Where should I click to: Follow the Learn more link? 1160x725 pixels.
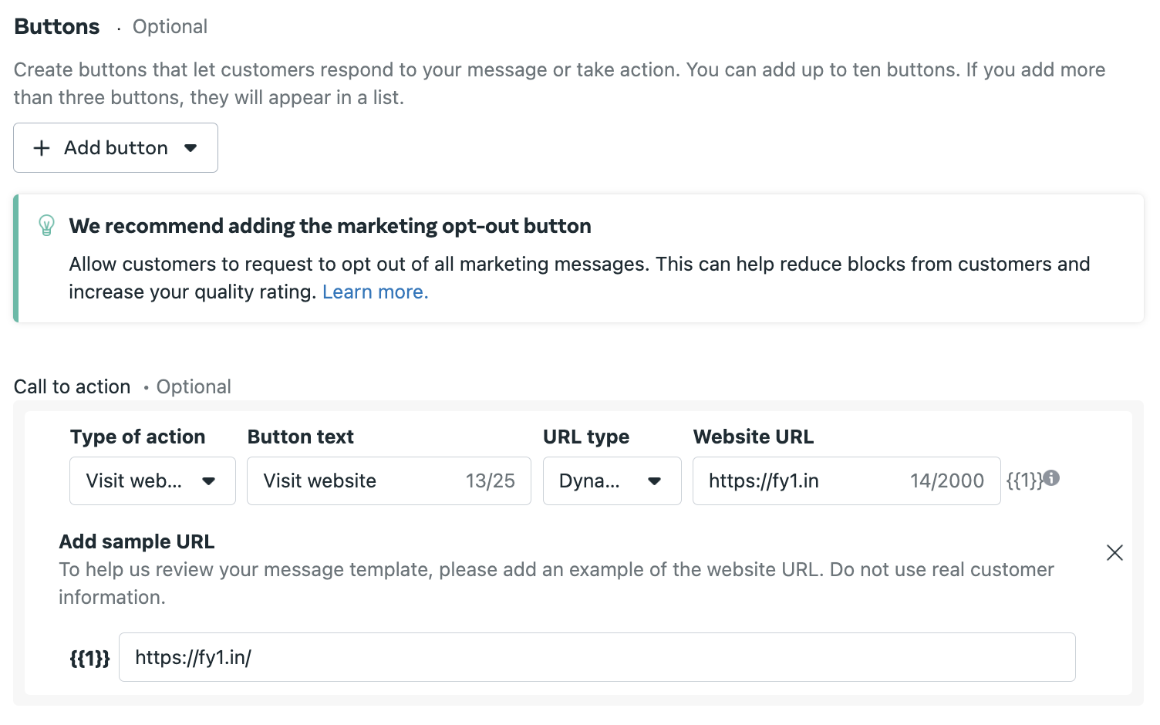[375, 292]
